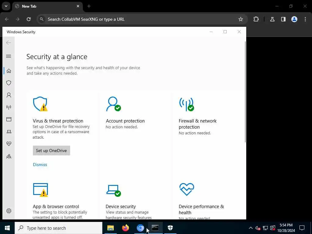312x234 pixels.
Task: Open the Windows Start menu
Action: tap(7, 228)
